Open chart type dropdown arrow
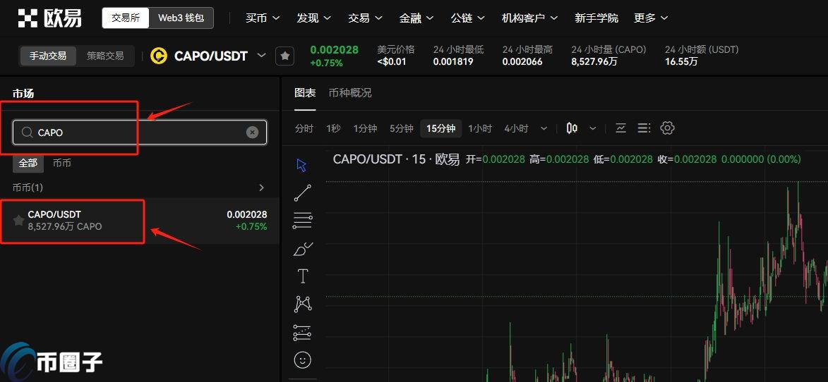The width and height of the screenshot is (828, 382). [593, 128]
